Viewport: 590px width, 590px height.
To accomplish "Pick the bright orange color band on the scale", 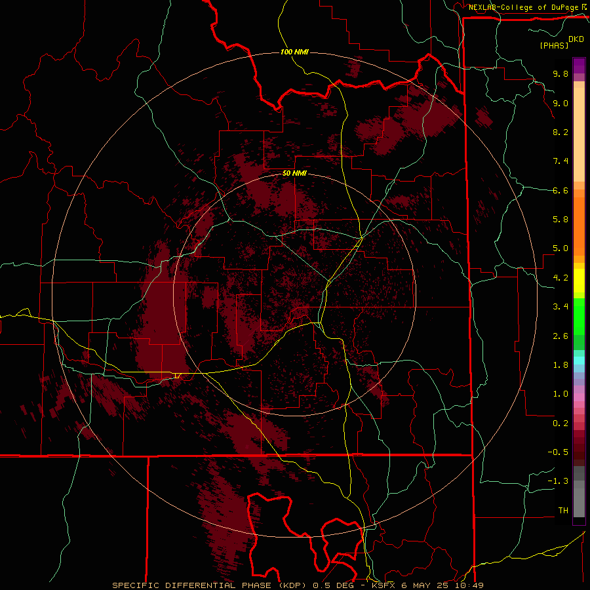I will (x=579, y=226).
